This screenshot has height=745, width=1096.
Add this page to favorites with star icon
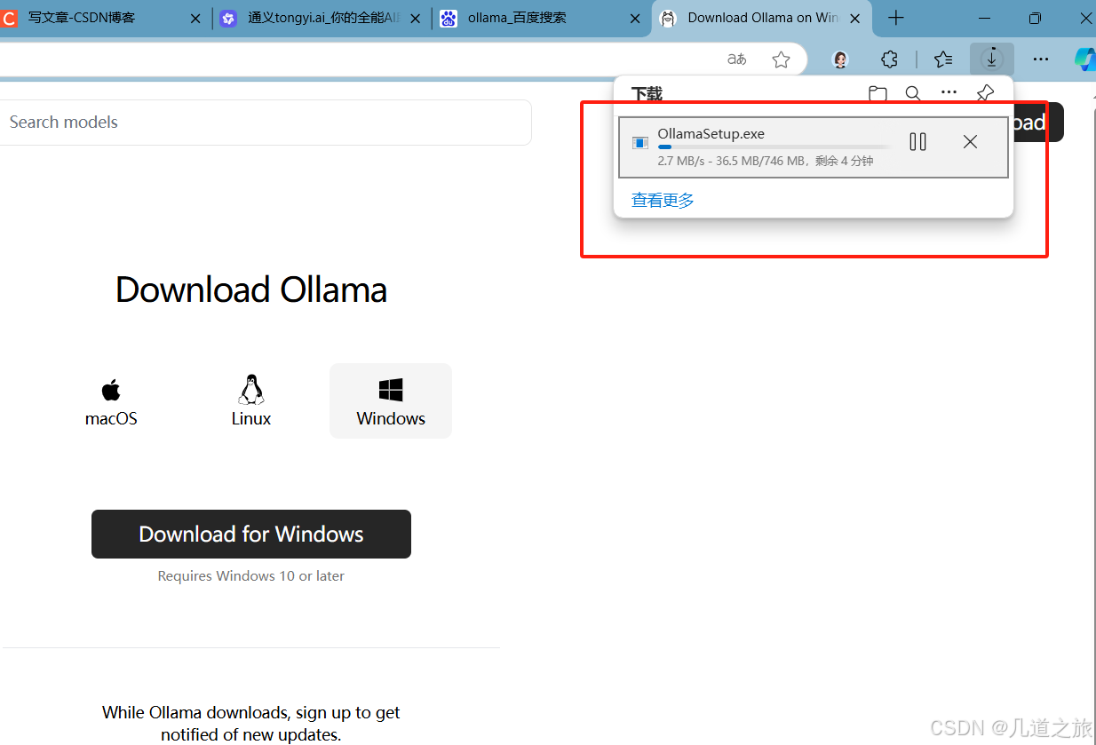(x=781, y=59)
